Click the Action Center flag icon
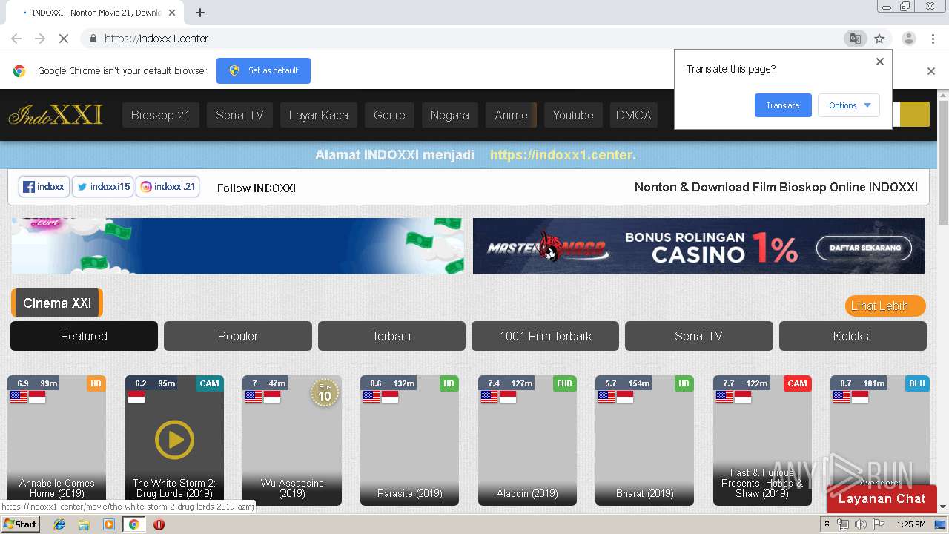Screen dimensions: 949x534 click(877, 524)
